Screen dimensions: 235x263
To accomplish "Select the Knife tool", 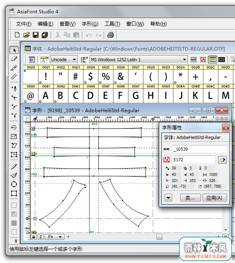I will (14, 68).
